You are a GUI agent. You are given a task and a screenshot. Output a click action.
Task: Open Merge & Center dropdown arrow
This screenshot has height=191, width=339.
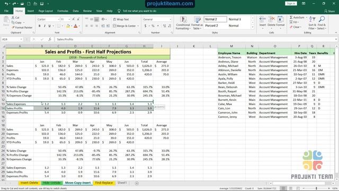[138, 26]
